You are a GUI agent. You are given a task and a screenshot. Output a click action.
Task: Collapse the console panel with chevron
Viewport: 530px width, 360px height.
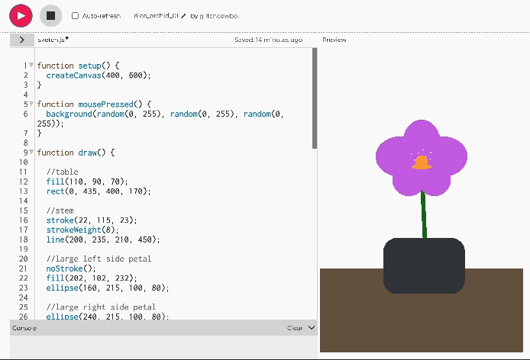pyautogui.click(x=311, y=328)
